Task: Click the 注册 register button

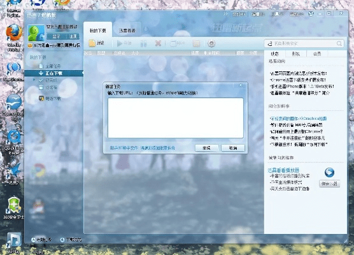Action: point(73,36)
